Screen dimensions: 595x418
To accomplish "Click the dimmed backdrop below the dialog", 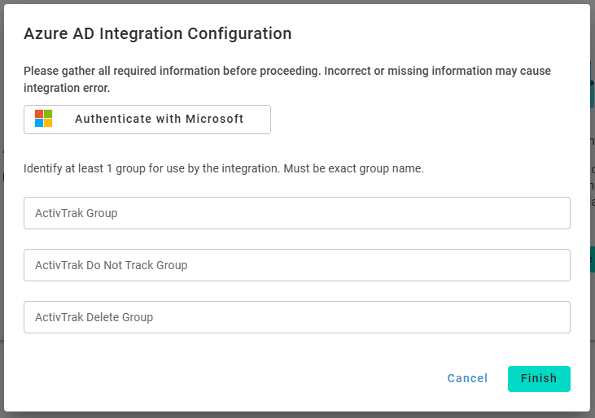I will point(298,415).
